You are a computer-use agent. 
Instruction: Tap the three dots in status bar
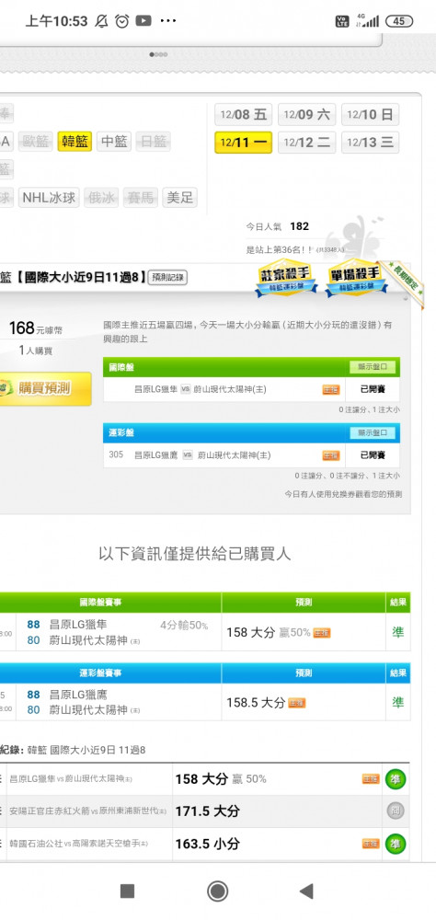(x=167, y=21)
